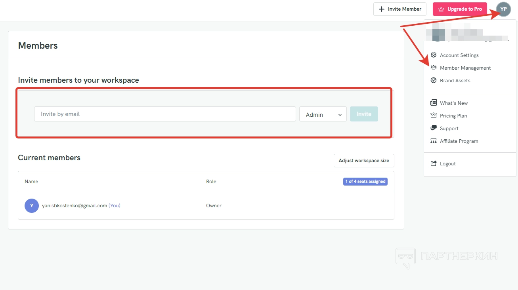518x290 pixels.
Task: Click the Account Settings gear icon
Action: point(434,55)
